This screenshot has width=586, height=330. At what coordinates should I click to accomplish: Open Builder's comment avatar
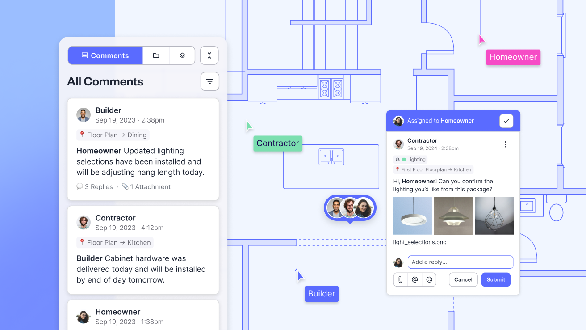click(x=84, y=115)
